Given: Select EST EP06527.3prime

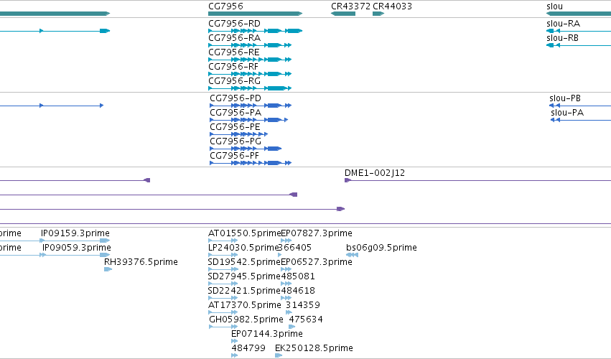Looking at the screenshot, I should 317,262.
